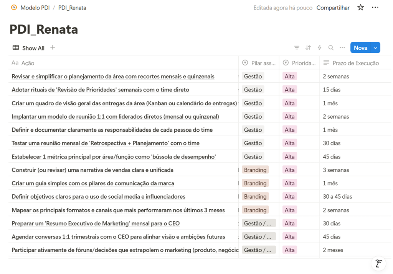This screenshot has width=393, height=274.
Task: Click the Prazo de Execução text icon
Action: point(326,62)
